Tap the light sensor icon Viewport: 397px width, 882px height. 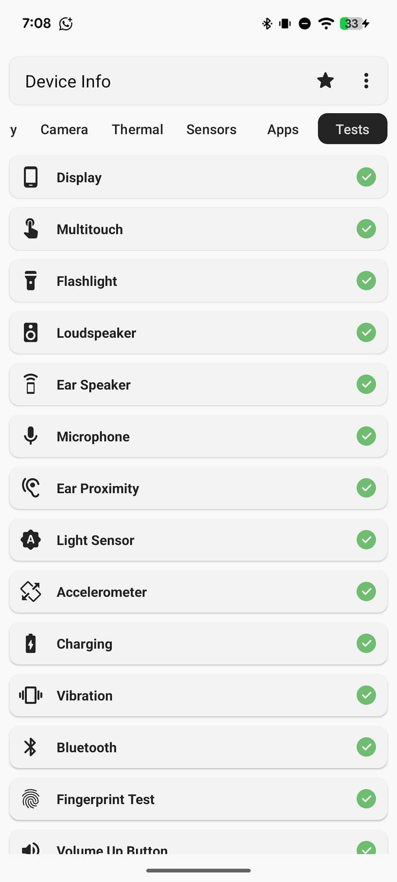coord(31,540)
